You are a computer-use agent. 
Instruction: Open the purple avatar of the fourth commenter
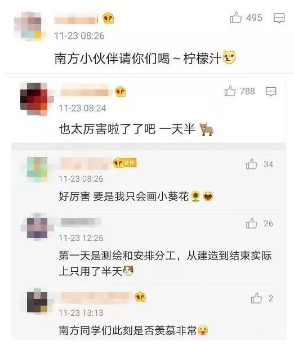tap(37, 227)
